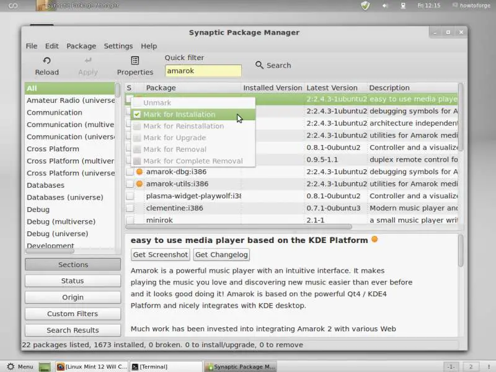Click the Quick filter text field
496x372 pixels.
click(203, 71)
